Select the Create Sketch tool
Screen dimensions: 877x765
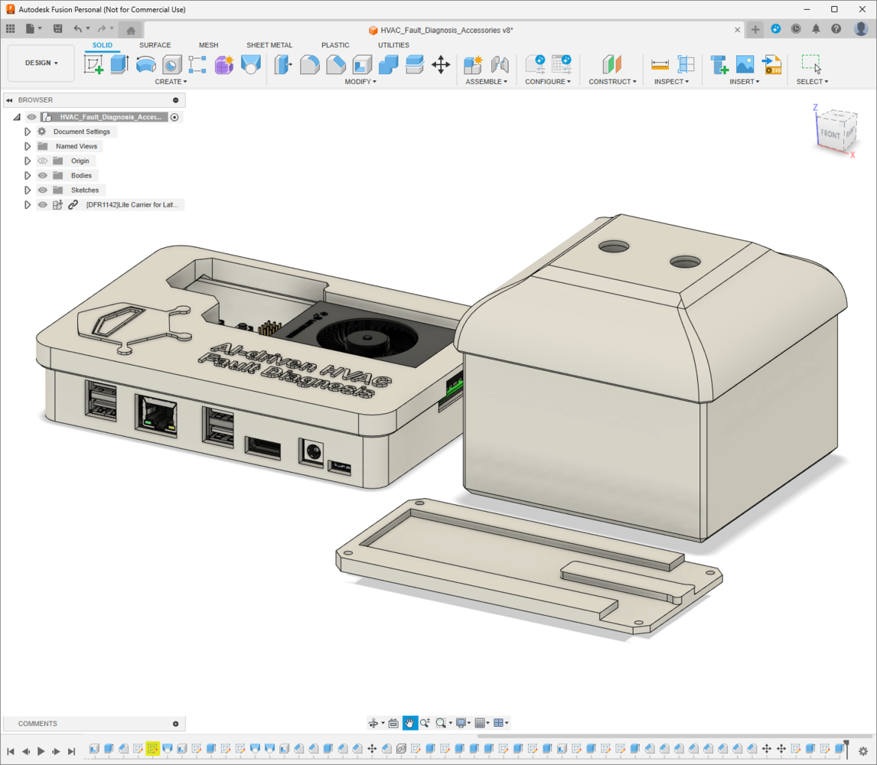(93, 64)
